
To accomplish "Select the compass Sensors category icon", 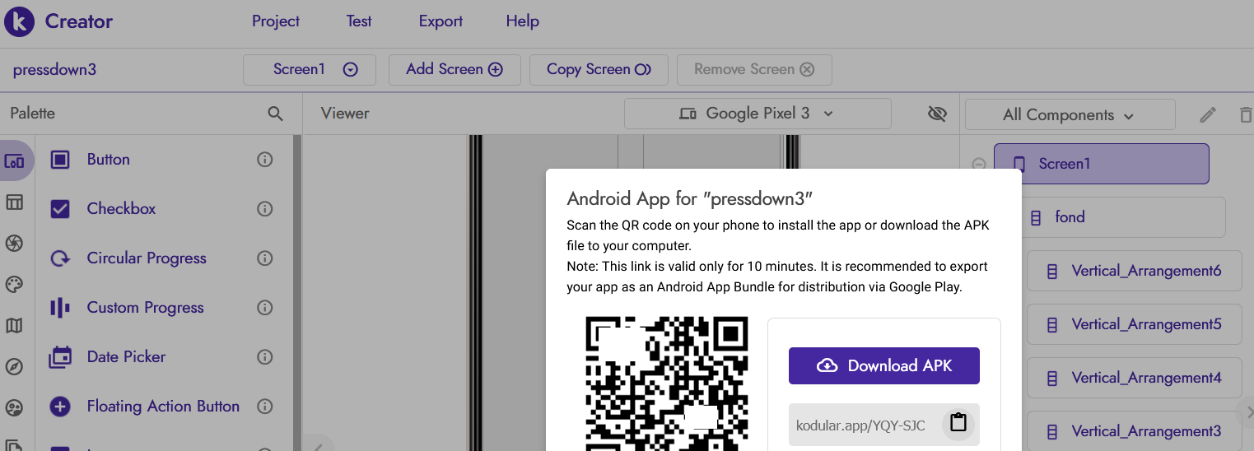I will 14,367.
